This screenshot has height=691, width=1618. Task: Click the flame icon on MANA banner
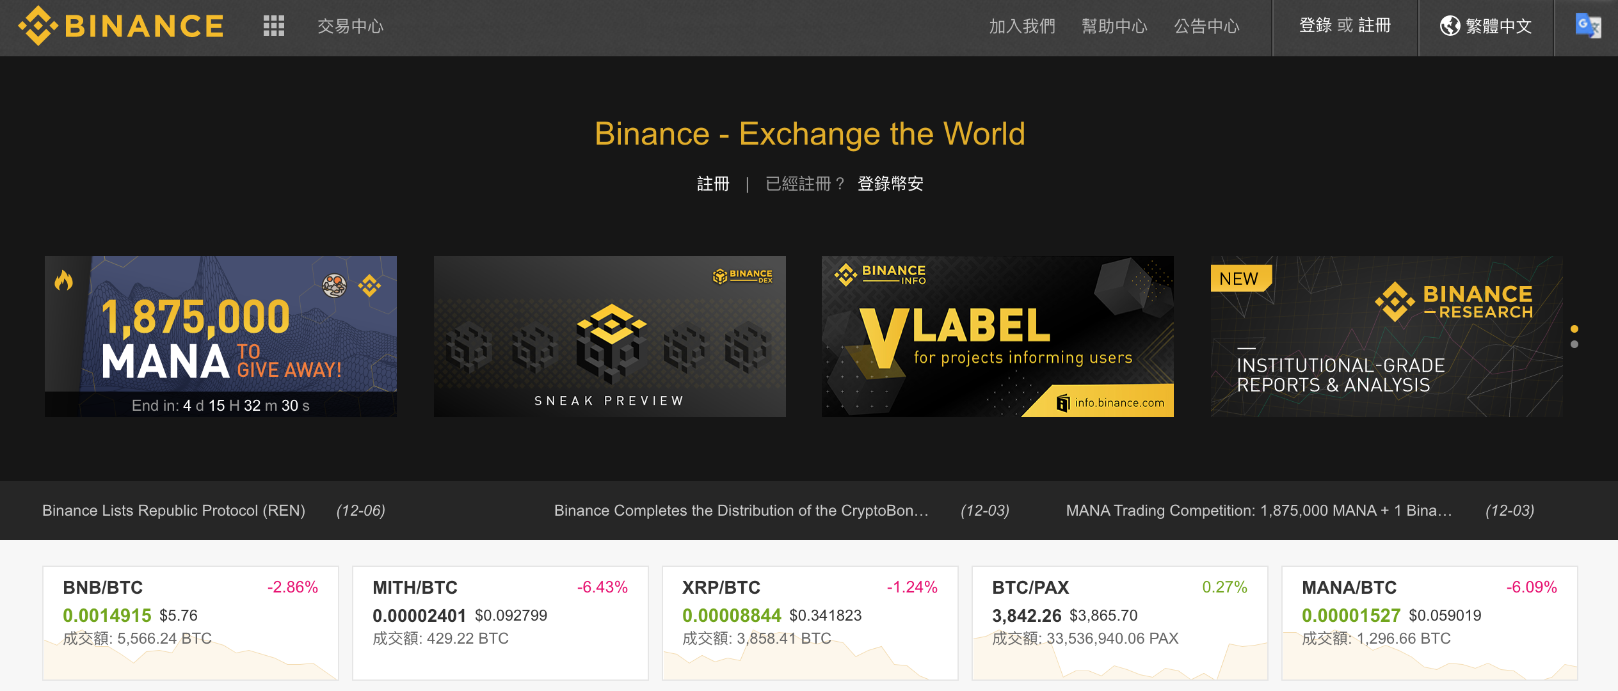point(64,280)
